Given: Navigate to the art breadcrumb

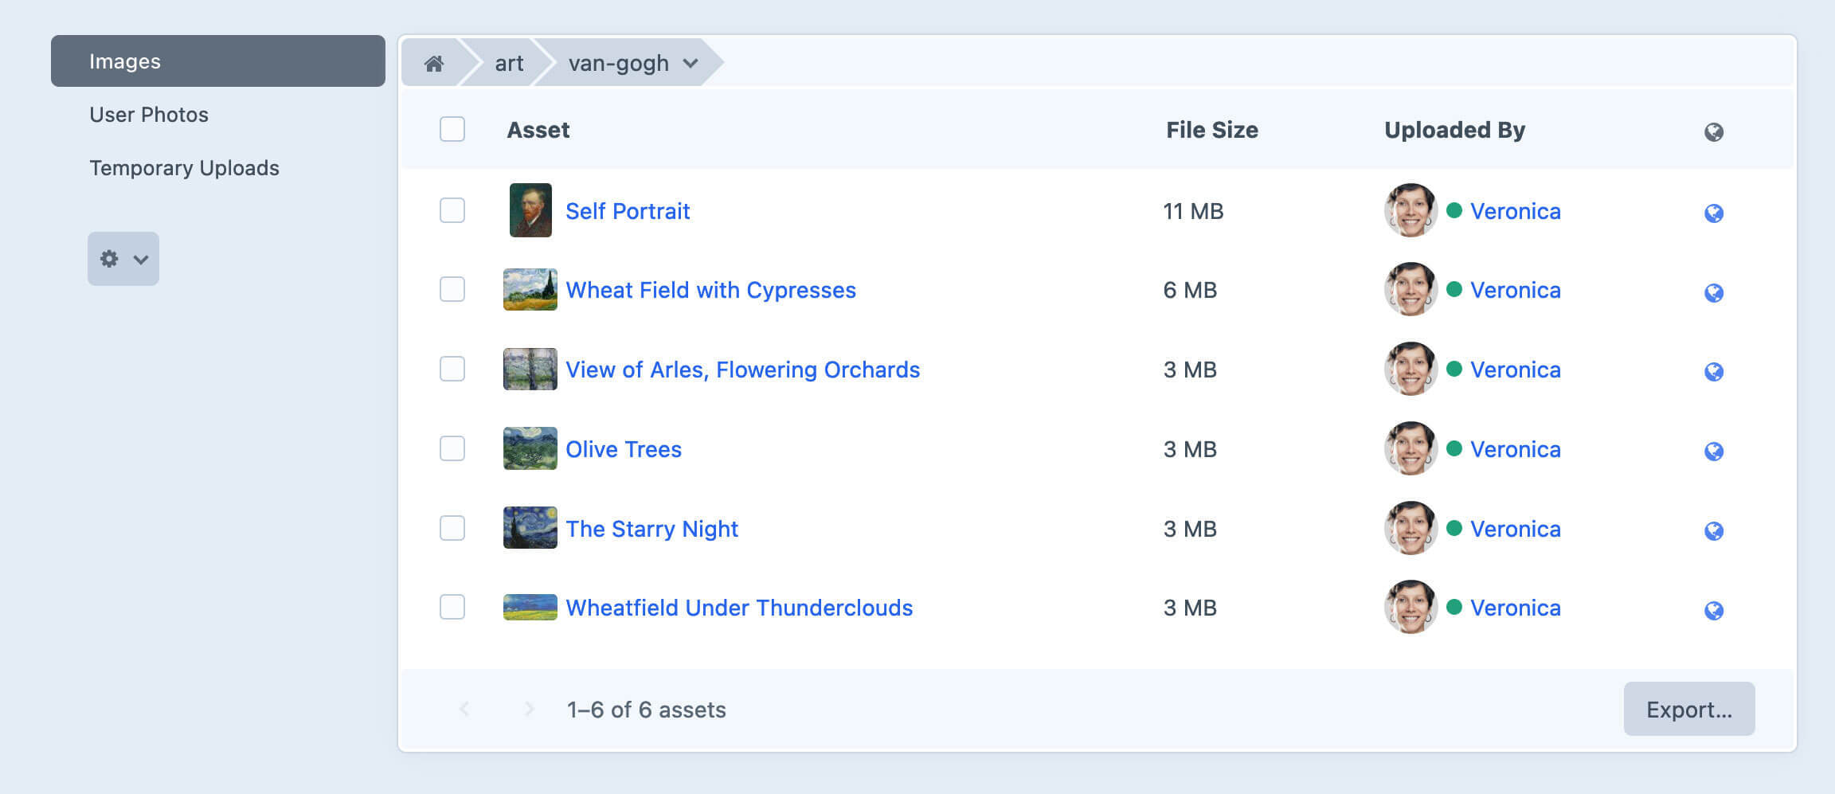Looking at the screenshot, I should tap(509, 63).
